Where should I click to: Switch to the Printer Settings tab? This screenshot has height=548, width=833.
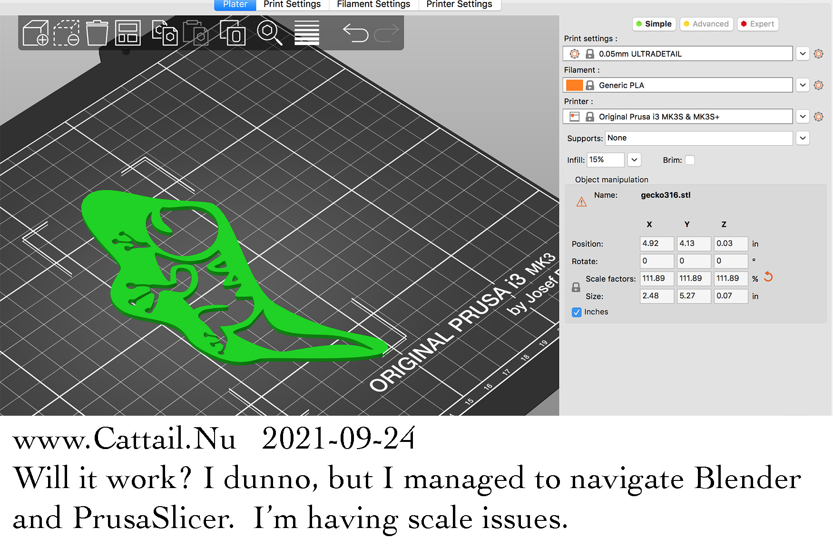(459, 4)
